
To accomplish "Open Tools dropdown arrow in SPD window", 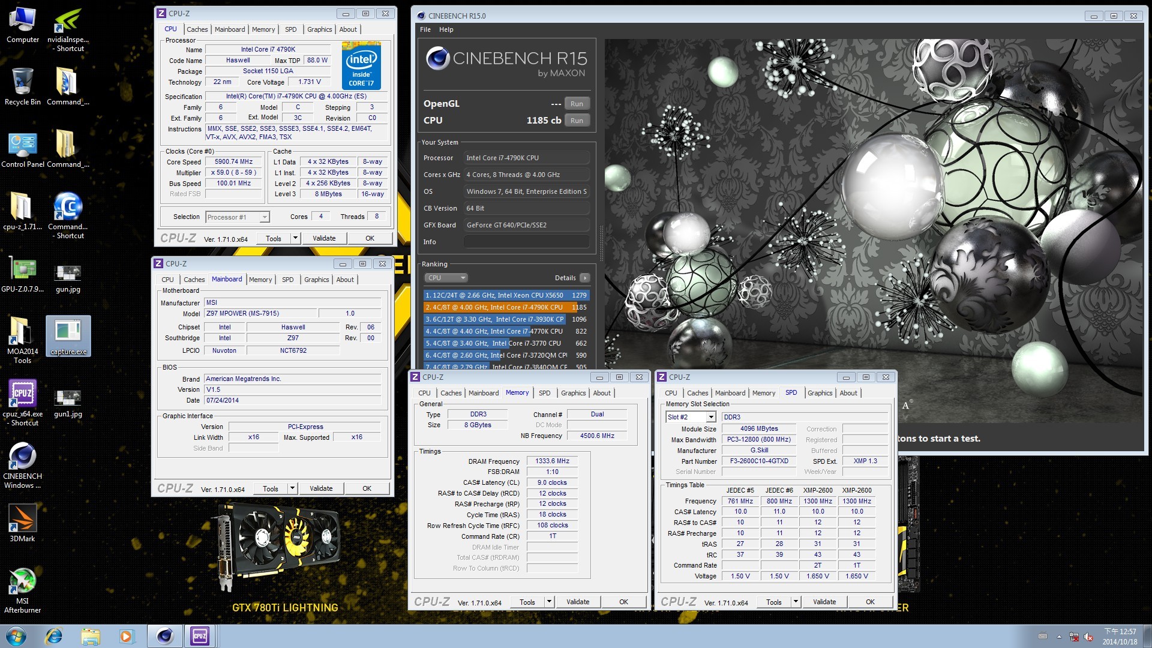I will pos(796,602).
